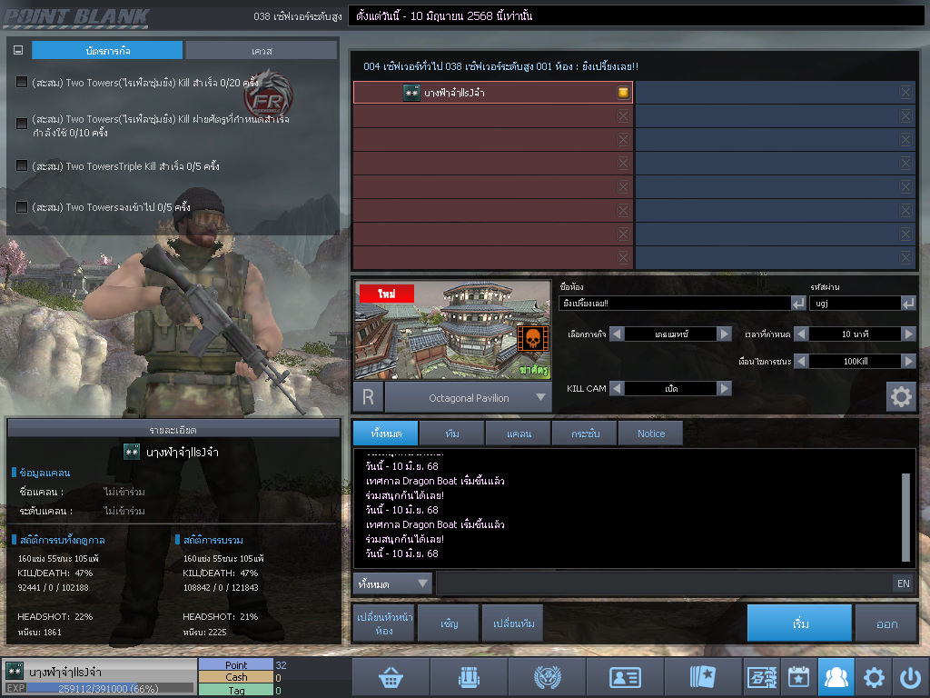Click left arrow of 100Kill condition
Image resolution: width=930 pixels, height=698 pixels.
point(801,361)
